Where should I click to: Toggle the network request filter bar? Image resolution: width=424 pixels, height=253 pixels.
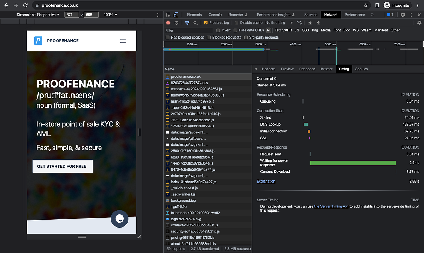[186, 22]
